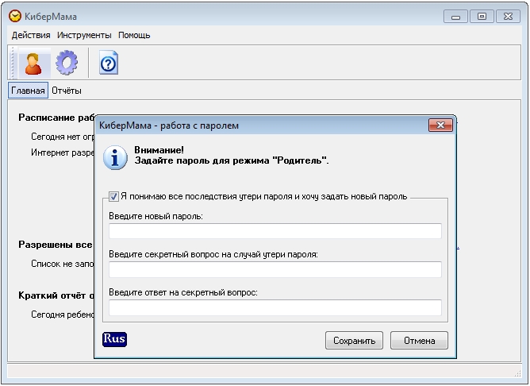Click the window resize grip in status bar
This screenshot has height=386, width=530.
518,373
